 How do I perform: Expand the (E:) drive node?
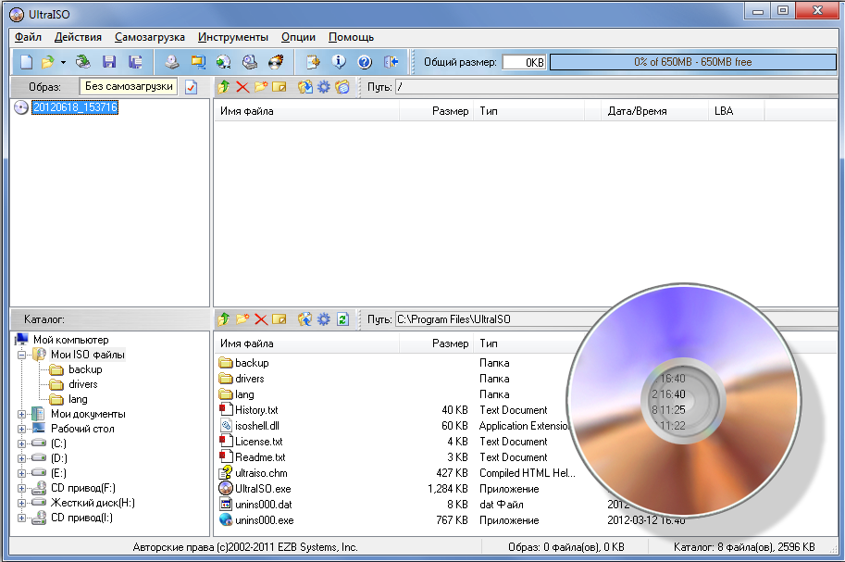22,473
